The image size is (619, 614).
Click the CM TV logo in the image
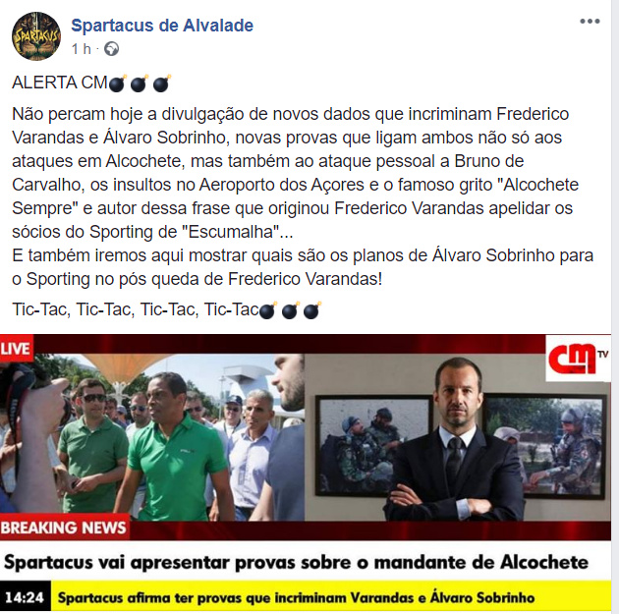578,359
